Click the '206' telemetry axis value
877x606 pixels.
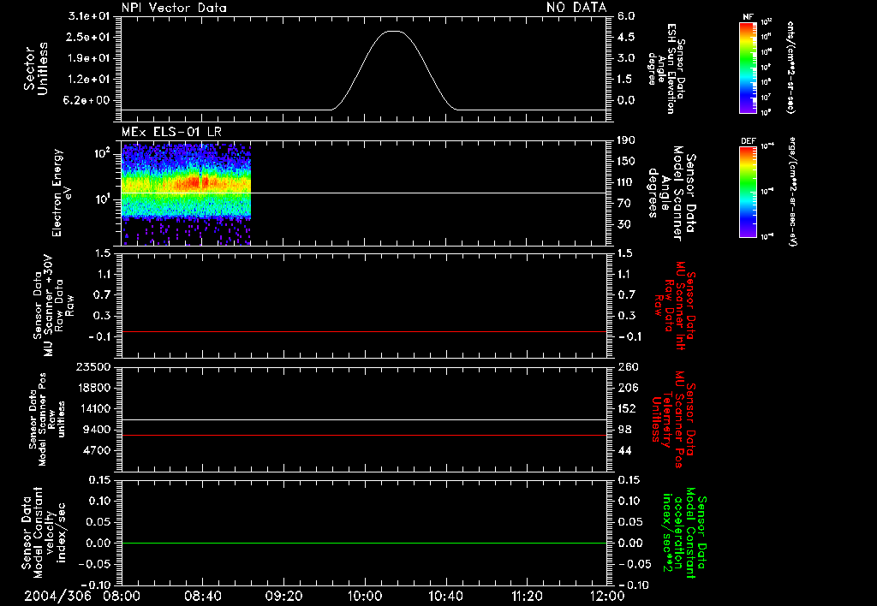(x=628, y=388)
